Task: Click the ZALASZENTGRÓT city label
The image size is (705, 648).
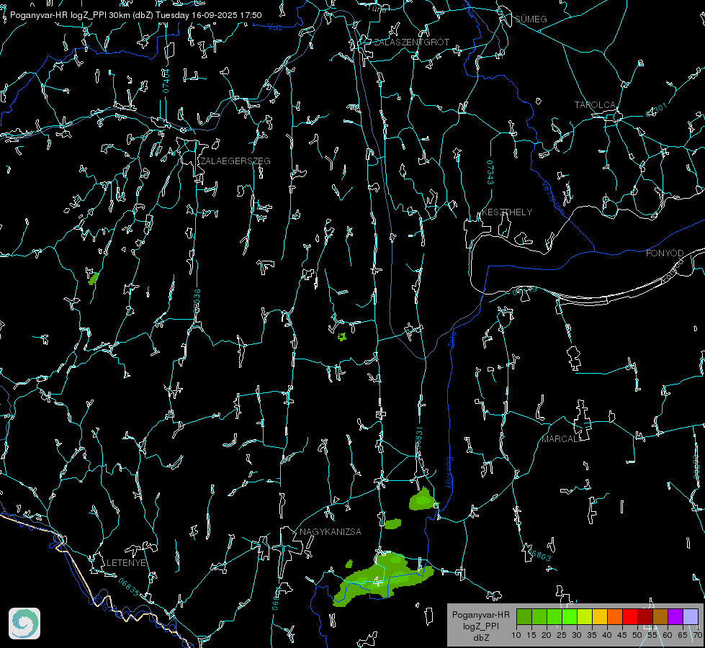Action: coord(412,42)
